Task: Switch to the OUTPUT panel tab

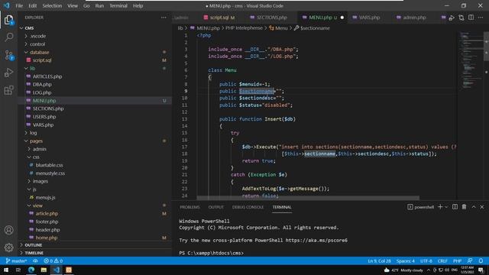Action: (x=215, y=207)
